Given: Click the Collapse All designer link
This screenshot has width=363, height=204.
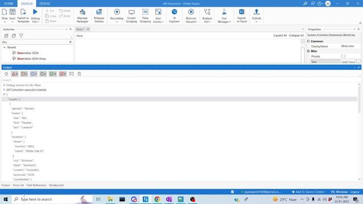Looking at the screenshot, I should pyautogui.click(x=296, y=35).
